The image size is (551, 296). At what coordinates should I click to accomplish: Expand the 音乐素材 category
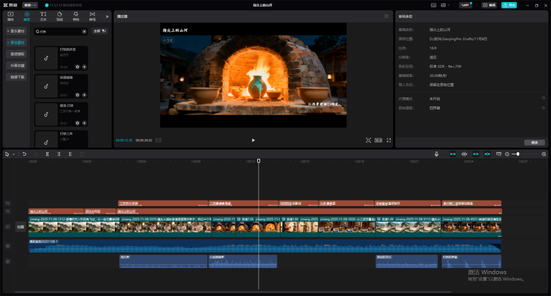pos(16,31)
